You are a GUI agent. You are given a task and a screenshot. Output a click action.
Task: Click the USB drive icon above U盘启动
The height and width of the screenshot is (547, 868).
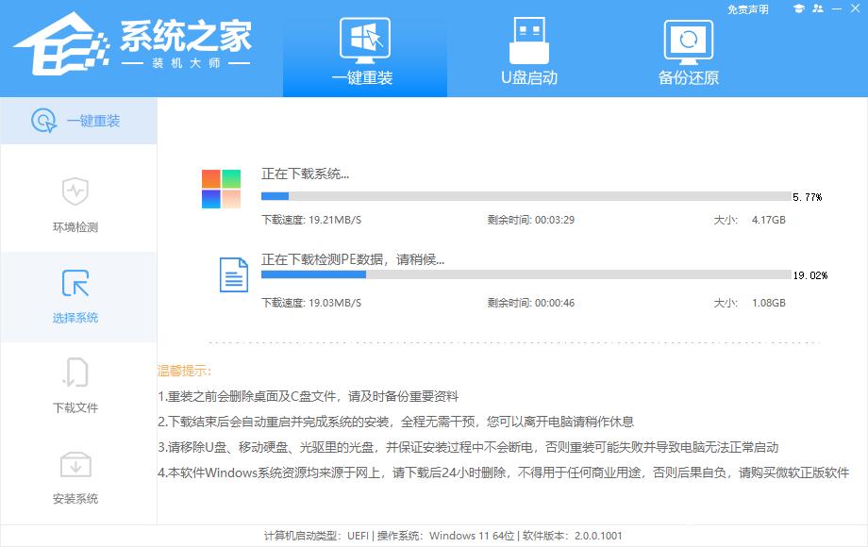click(530, 40)
